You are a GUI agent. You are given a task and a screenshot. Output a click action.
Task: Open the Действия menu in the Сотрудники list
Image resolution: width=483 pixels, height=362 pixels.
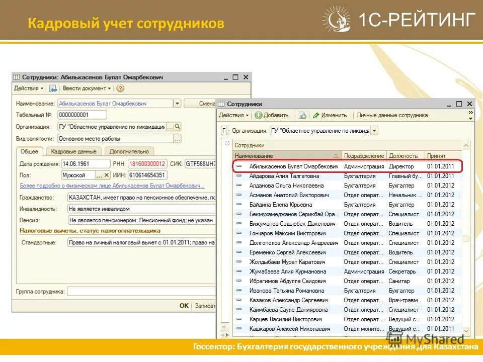coord(233,116)
